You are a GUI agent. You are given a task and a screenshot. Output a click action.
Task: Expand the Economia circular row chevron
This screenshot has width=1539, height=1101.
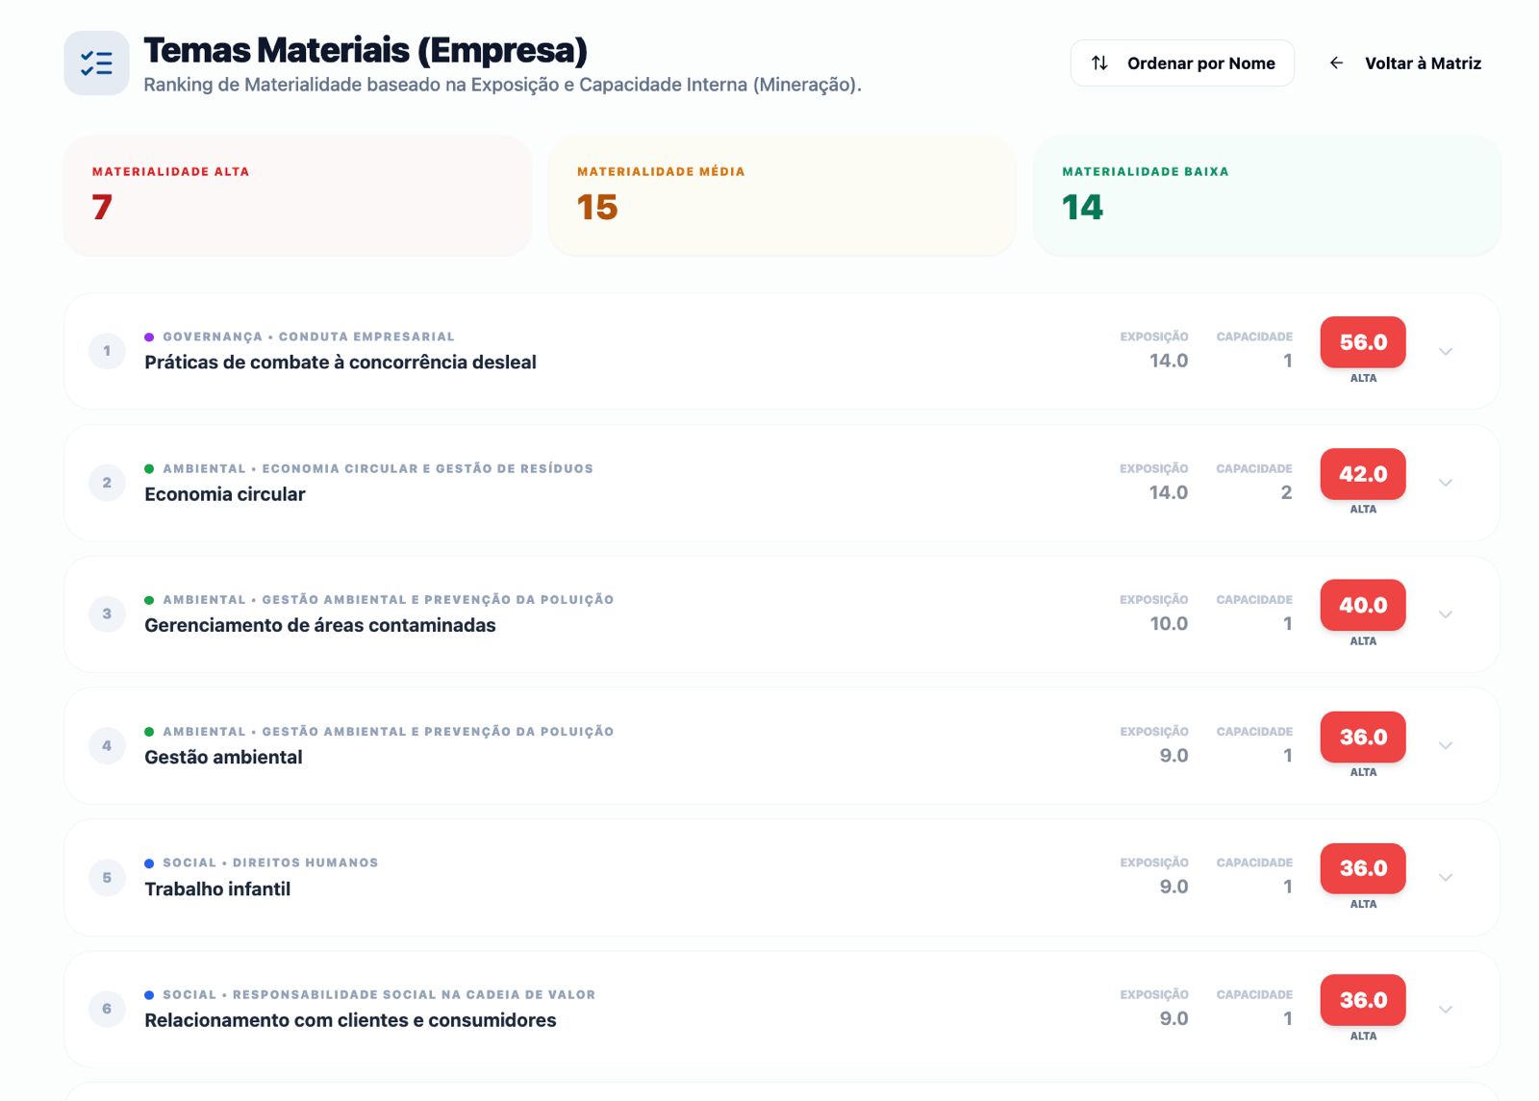1445,483
